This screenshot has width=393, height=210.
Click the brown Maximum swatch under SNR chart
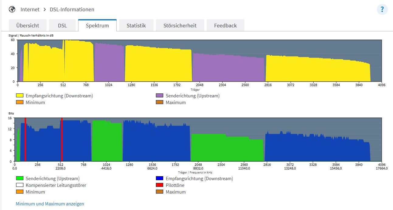pos(160,102)
